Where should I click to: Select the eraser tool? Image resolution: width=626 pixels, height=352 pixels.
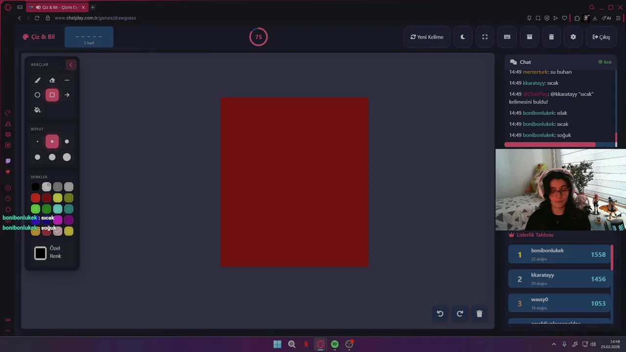[52, 80]
